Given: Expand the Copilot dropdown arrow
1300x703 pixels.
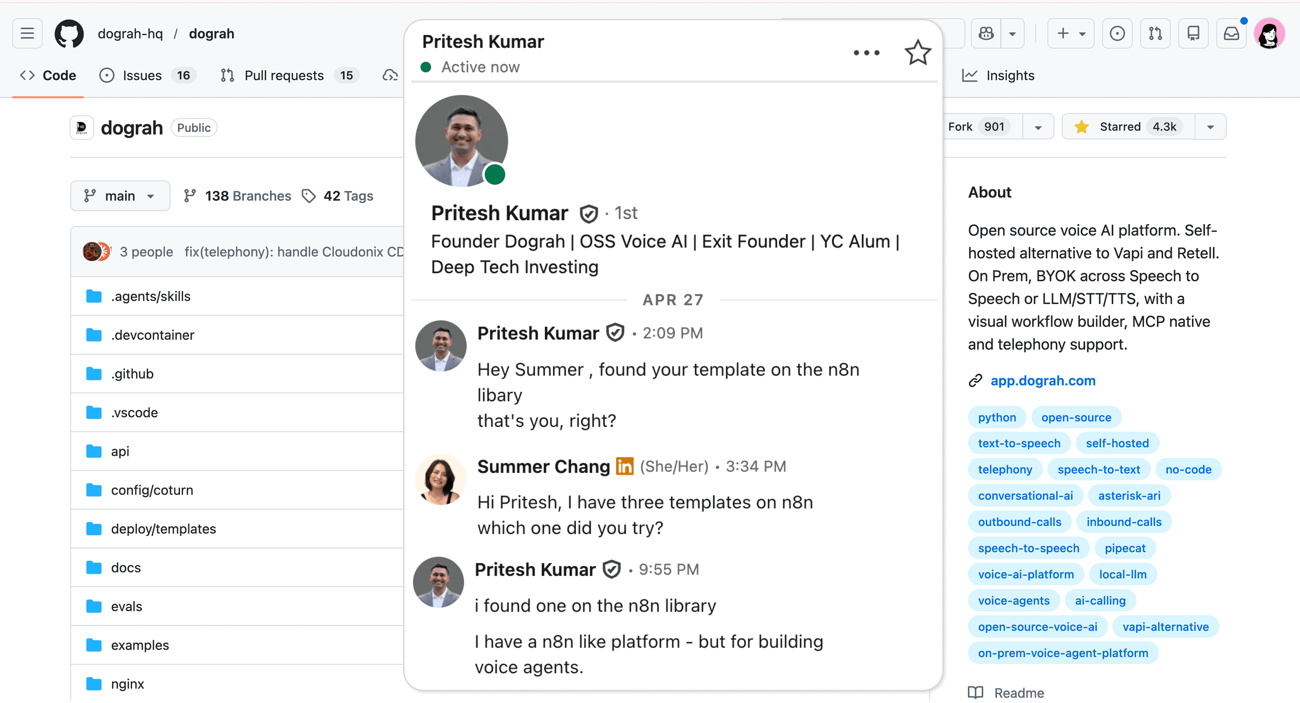Looking at the screenshot, I should [1012, 33].
